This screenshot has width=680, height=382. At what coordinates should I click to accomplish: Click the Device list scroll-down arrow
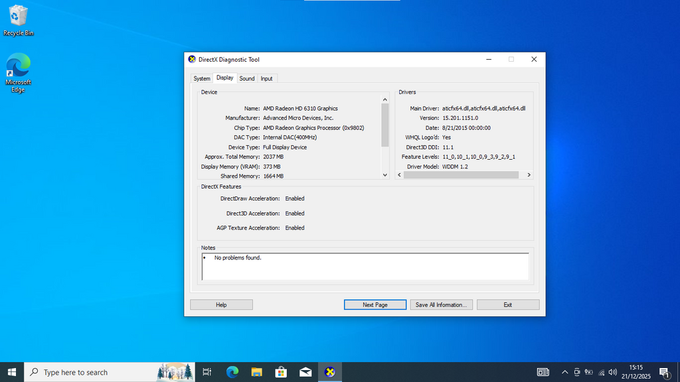[384, 174]
